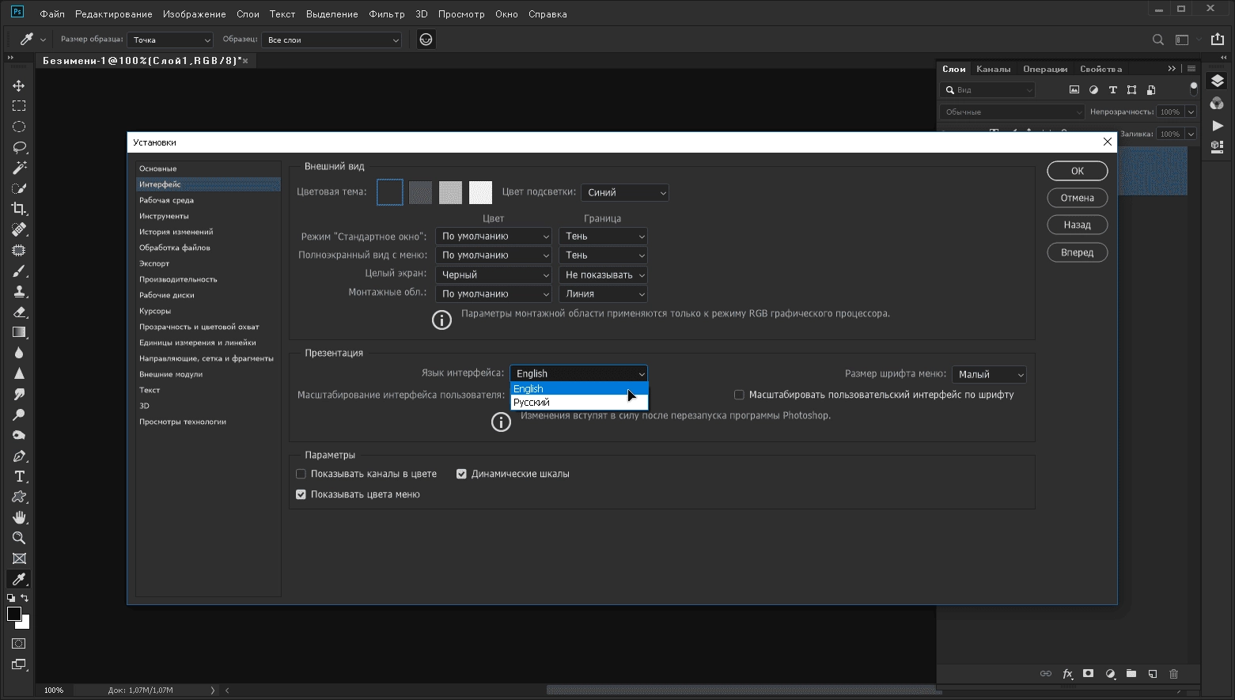
Task: Toggle Динамические шкалы checkbox
Action: 461,474
